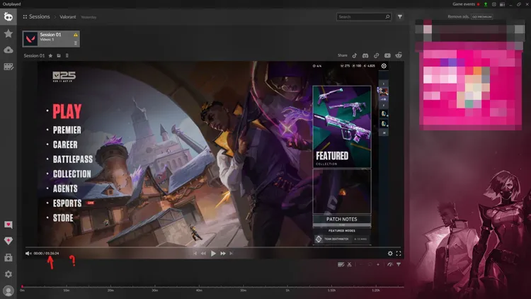The image size is (531, 299).
Task: Copy the video share link
Action: point(377,55)
